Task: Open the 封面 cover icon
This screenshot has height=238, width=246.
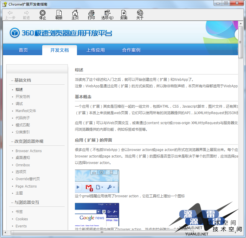Action: tap(124, 13)
